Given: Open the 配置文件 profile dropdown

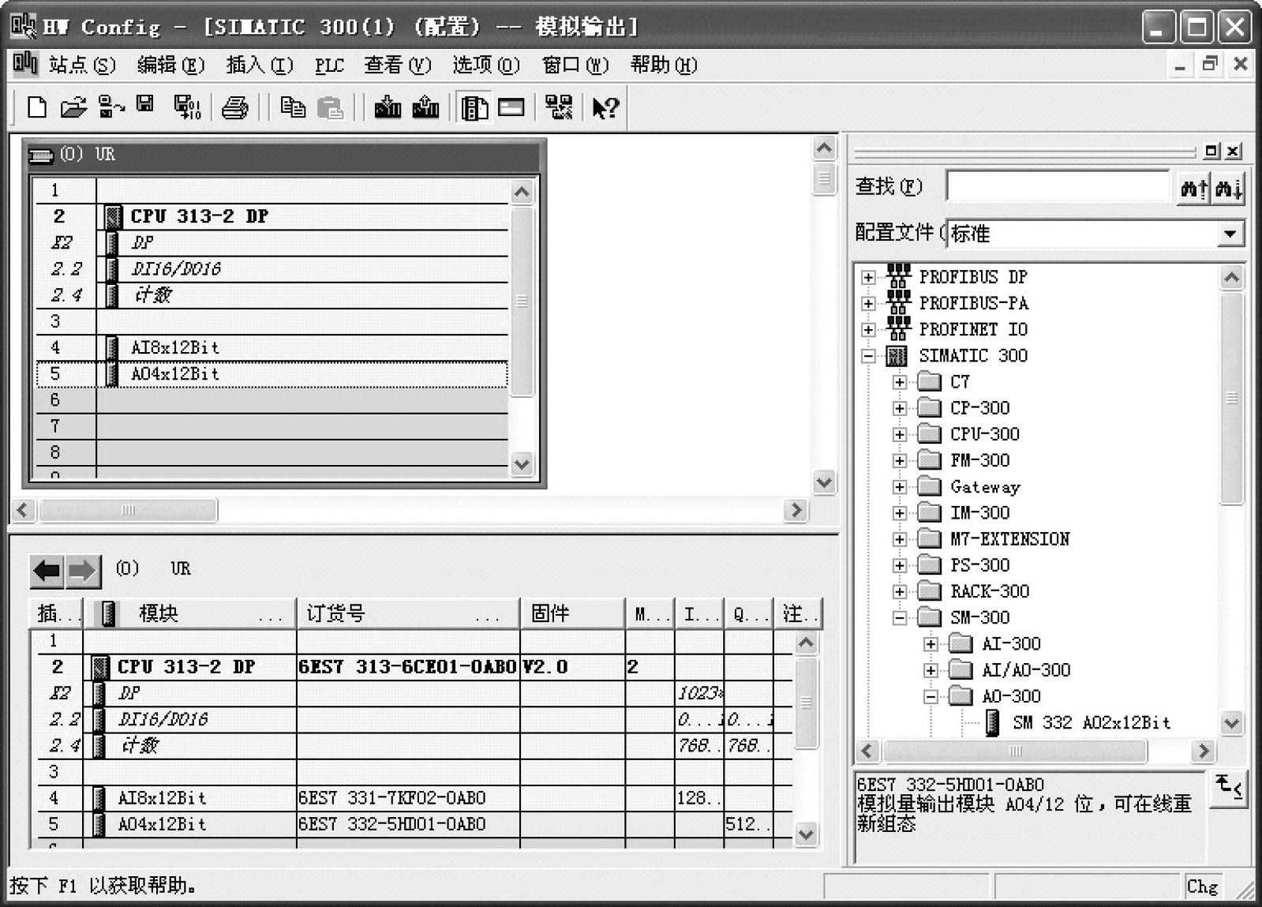Looking at the screenshot, I should point(1230,234).
